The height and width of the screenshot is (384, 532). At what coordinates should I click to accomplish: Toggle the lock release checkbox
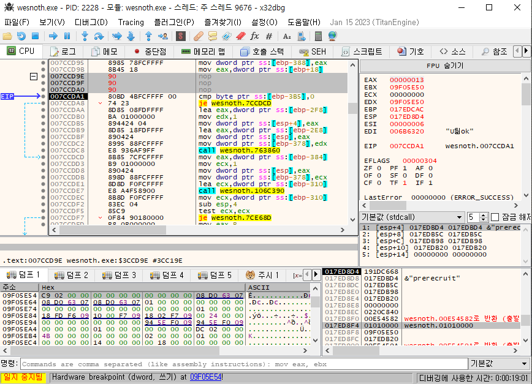(x=495, y=217)
